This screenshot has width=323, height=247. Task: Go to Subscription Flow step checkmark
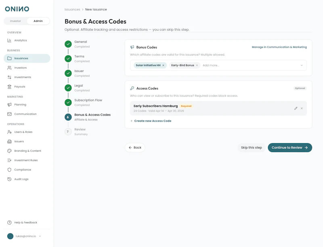pyautogui.click(x=68, y=102)
